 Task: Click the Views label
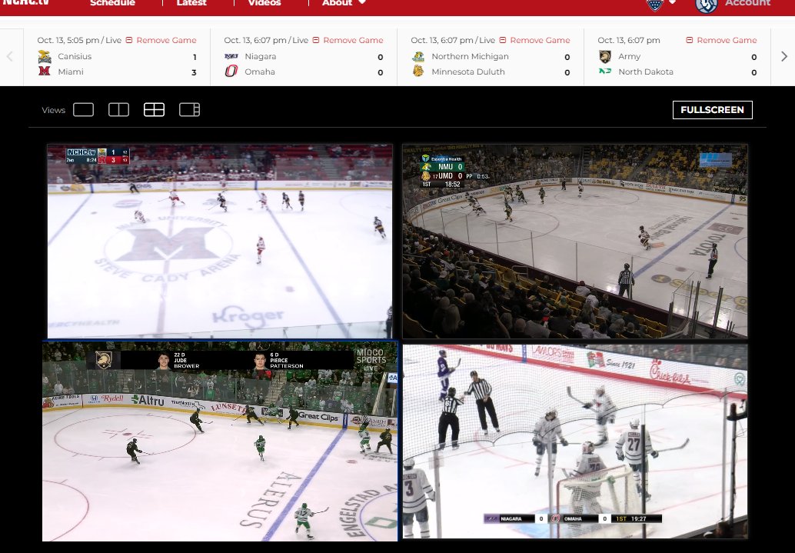pos(54,110)
